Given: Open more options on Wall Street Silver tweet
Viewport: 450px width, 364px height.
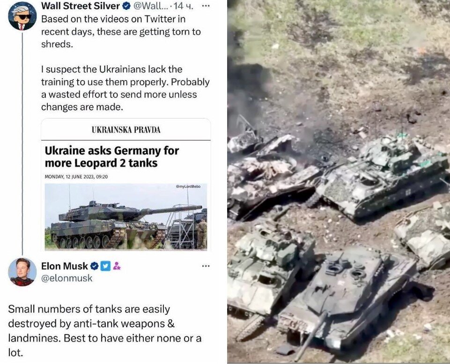Looking at the screenshot, I should [206, 6].
